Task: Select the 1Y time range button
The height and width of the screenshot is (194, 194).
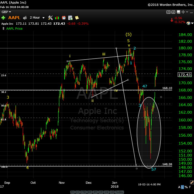Action: pos(77,192)
